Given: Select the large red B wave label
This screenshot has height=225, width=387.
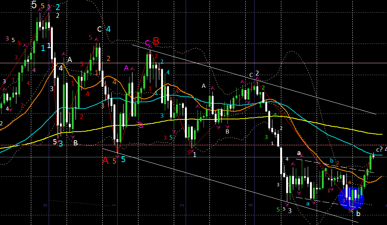Looking at the screenshot, I should [156, 41].
